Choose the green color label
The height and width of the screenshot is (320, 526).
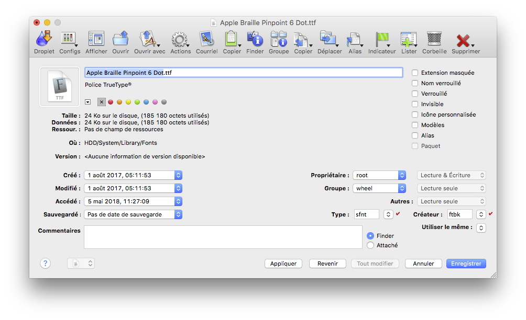137,102
